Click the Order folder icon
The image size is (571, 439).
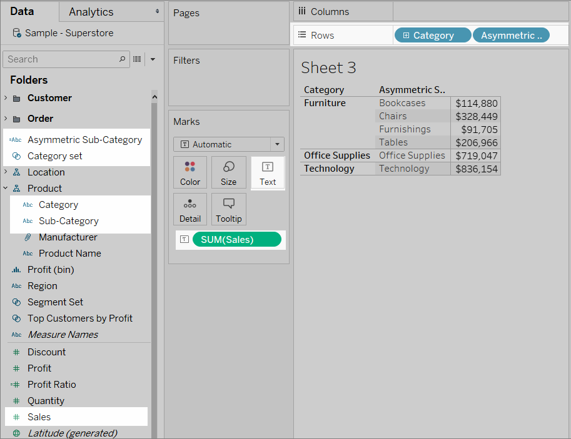[16, 119]
